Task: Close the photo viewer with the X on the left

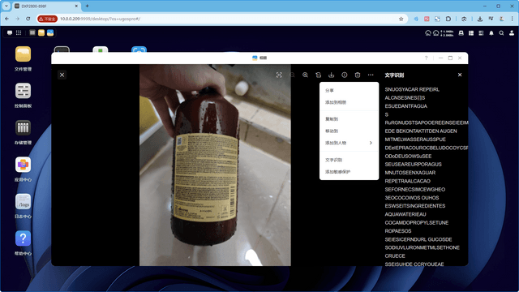Action: click(x=62, y=75)
